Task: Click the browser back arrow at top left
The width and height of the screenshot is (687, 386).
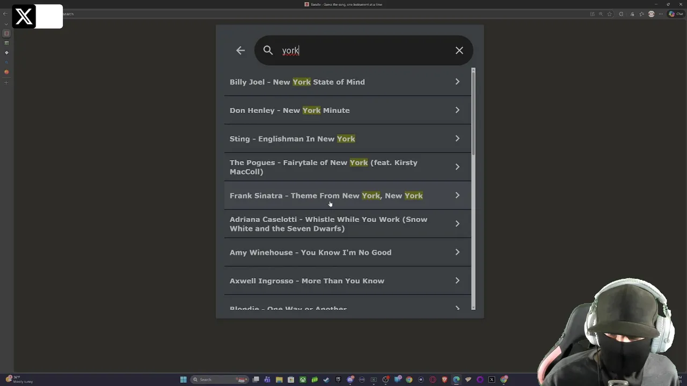Action: click(x=6, y=14)
